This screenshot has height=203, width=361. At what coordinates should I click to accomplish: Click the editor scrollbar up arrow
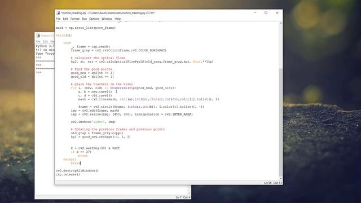click(280, 24)
